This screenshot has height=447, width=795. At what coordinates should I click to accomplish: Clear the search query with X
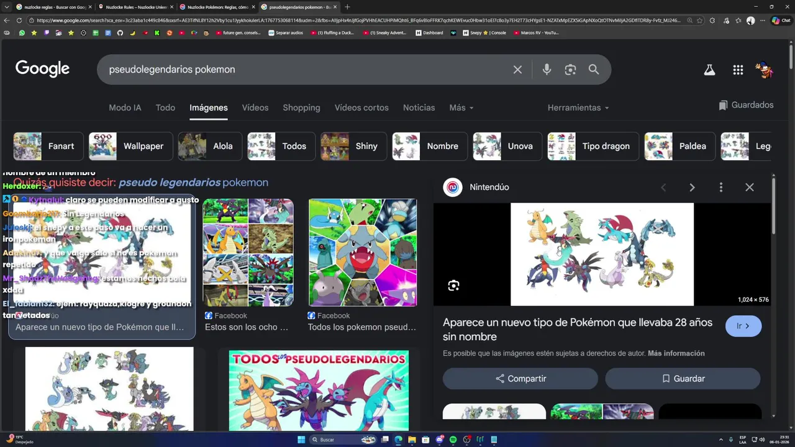pos(517,70)
